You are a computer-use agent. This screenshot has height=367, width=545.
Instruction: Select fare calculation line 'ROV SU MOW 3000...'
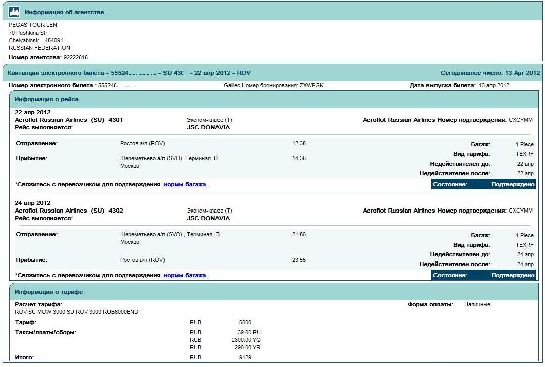click(x=77, y=312)
